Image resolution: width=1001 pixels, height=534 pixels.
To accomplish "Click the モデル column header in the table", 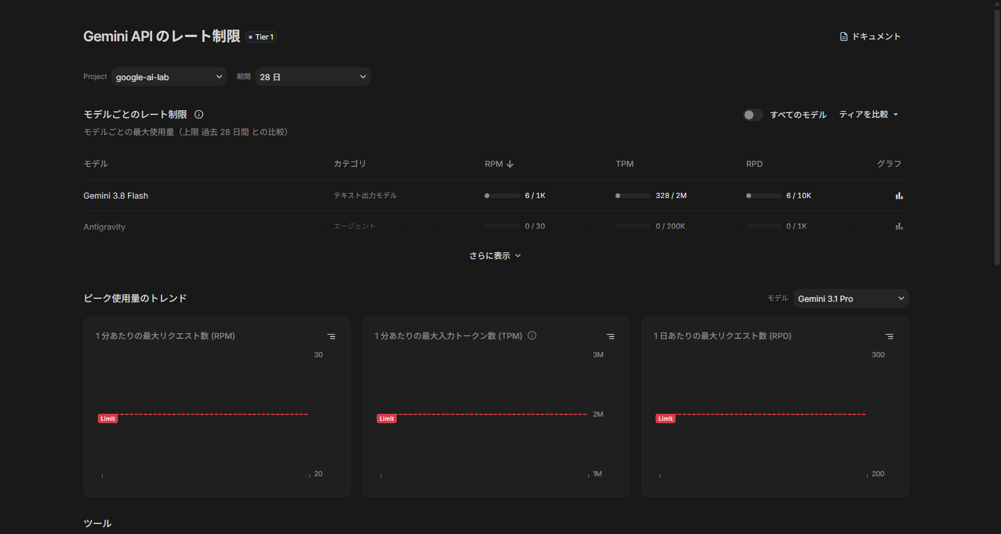I will pos(96,164).
